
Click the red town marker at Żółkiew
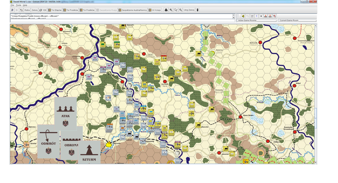pyautogui.click(x=268, y=141)
